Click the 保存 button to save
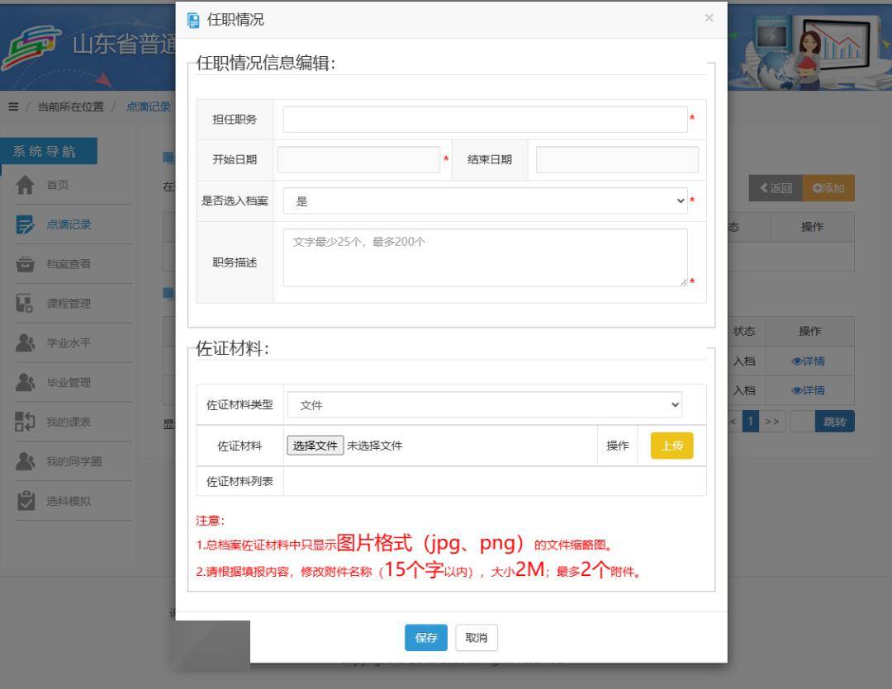The image size is (892, 689). pos(425,637)
